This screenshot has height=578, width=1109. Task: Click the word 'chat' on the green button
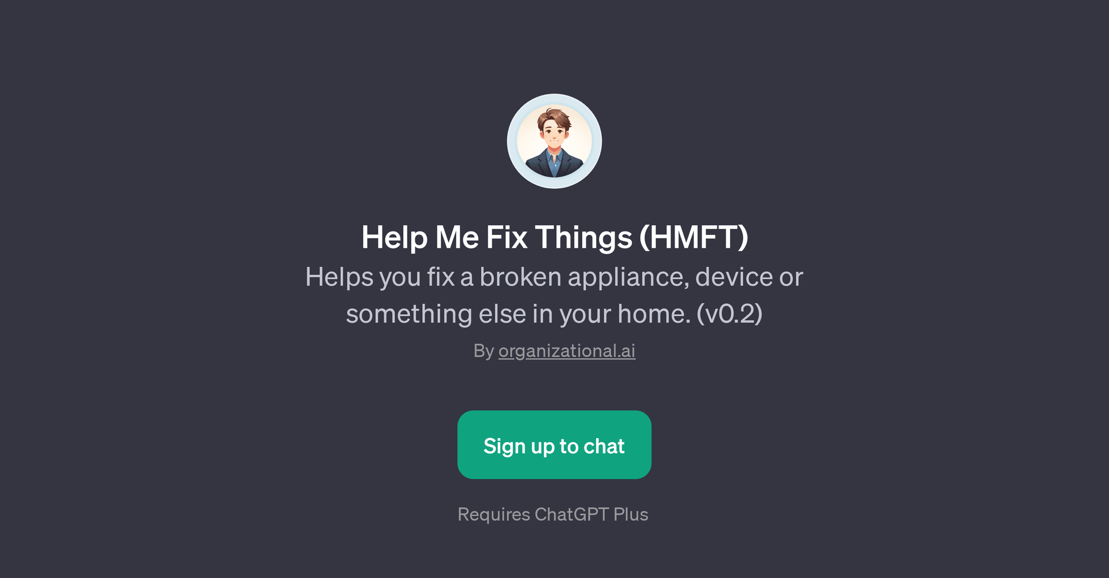[604, 446]
